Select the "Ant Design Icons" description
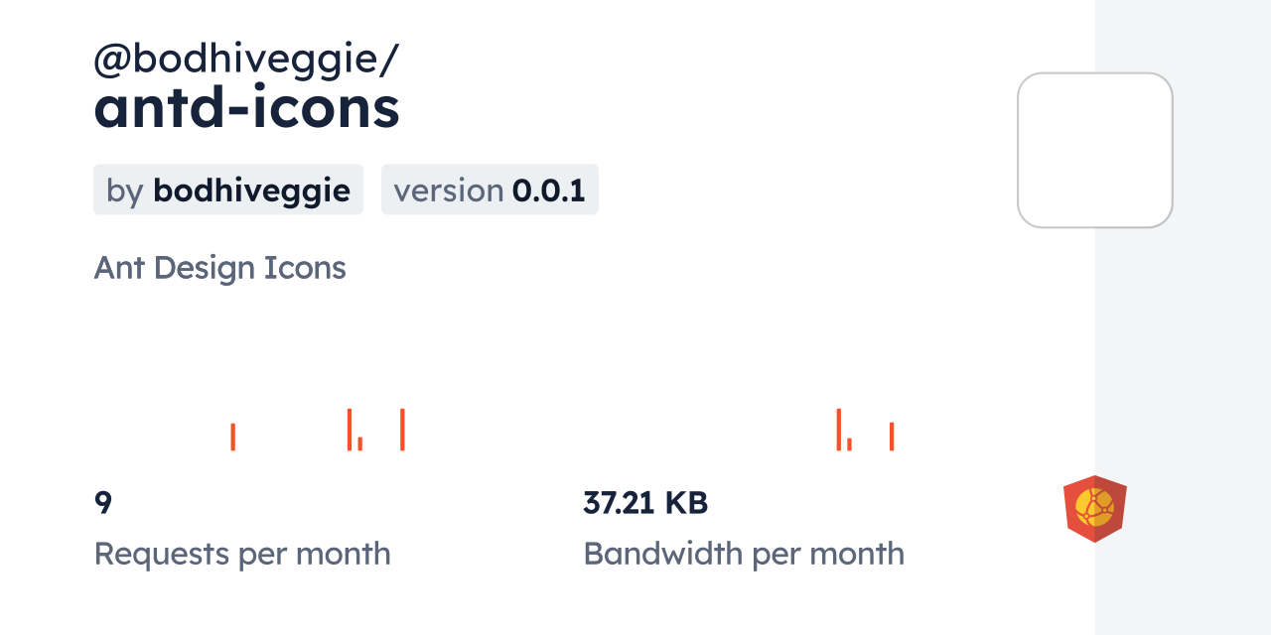Image resolution: width=1271 pixels, height=635 pixels. point(219,268)
